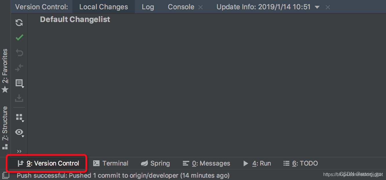The width and height of the screenshot is (386, 180).
Task: Open the Messages tool window
Action: [207, 163]
